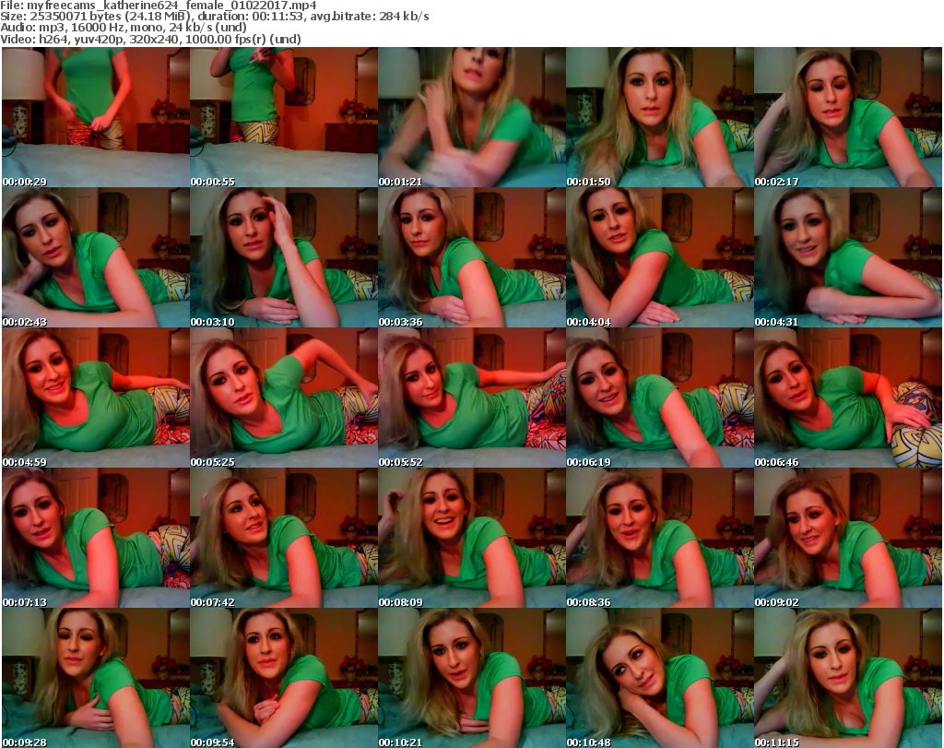944x748 pixels.
Task: Select the frame marked 00:05:25
Action: (284, 398)
